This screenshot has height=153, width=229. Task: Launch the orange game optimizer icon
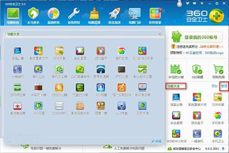pyautogui.click(x=59, y=90)
